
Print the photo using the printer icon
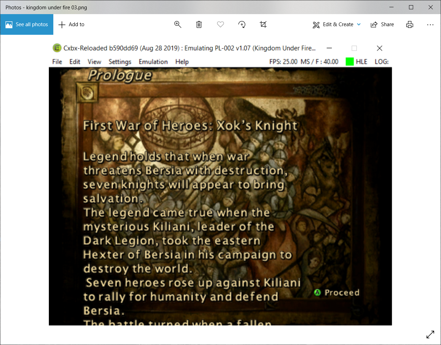[x=409, y=24]
